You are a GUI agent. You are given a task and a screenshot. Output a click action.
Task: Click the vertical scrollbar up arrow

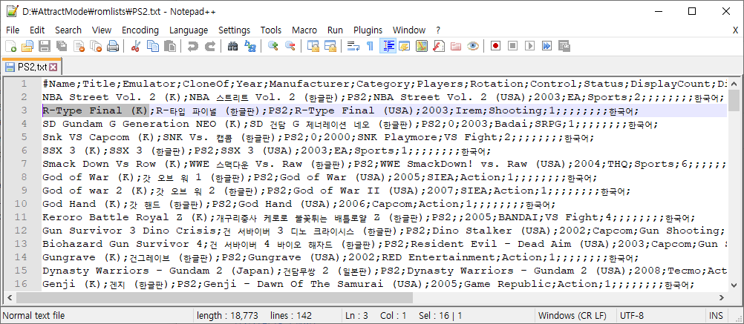coord(734,83)
